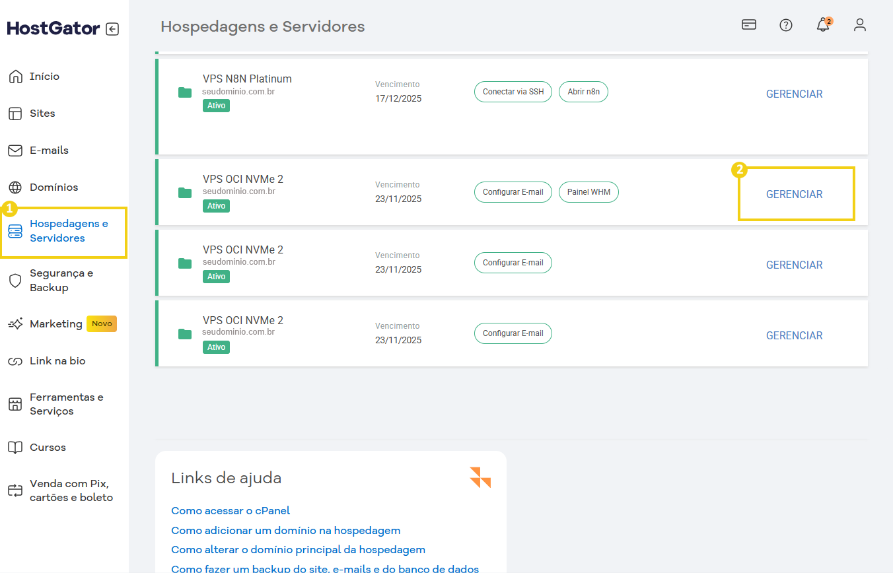Open the user account icon
Viewport: 893px width, 573px height.
click(x=859, y=24)
